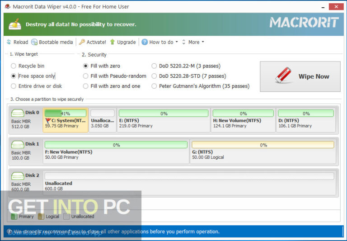This screenshot has height=241, width=347.
Task: Click the 0% usage bar of E: drive
Action: (164, 113)
